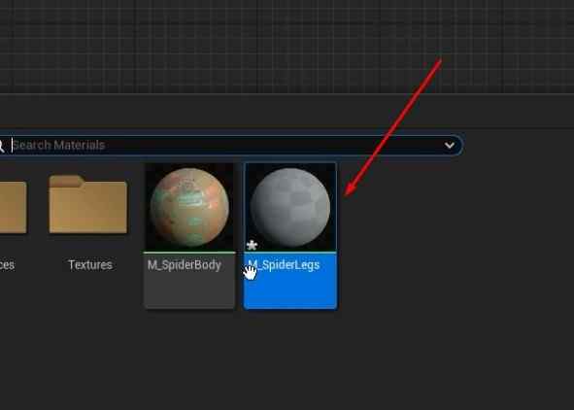574x410 pixels.
Task: Click the search magnifier icon
Action: [2, 146]
